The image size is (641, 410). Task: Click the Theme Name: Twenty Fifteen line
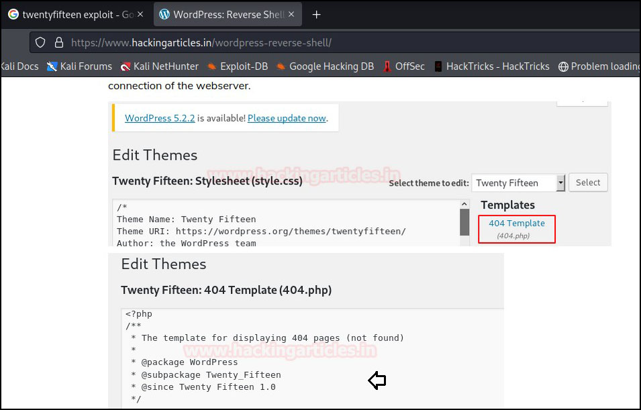tap(187, 219)
